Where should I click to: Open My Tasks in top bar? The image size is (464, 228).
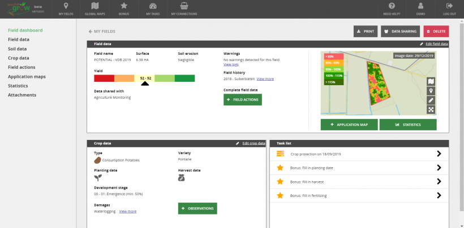point(152,8)
